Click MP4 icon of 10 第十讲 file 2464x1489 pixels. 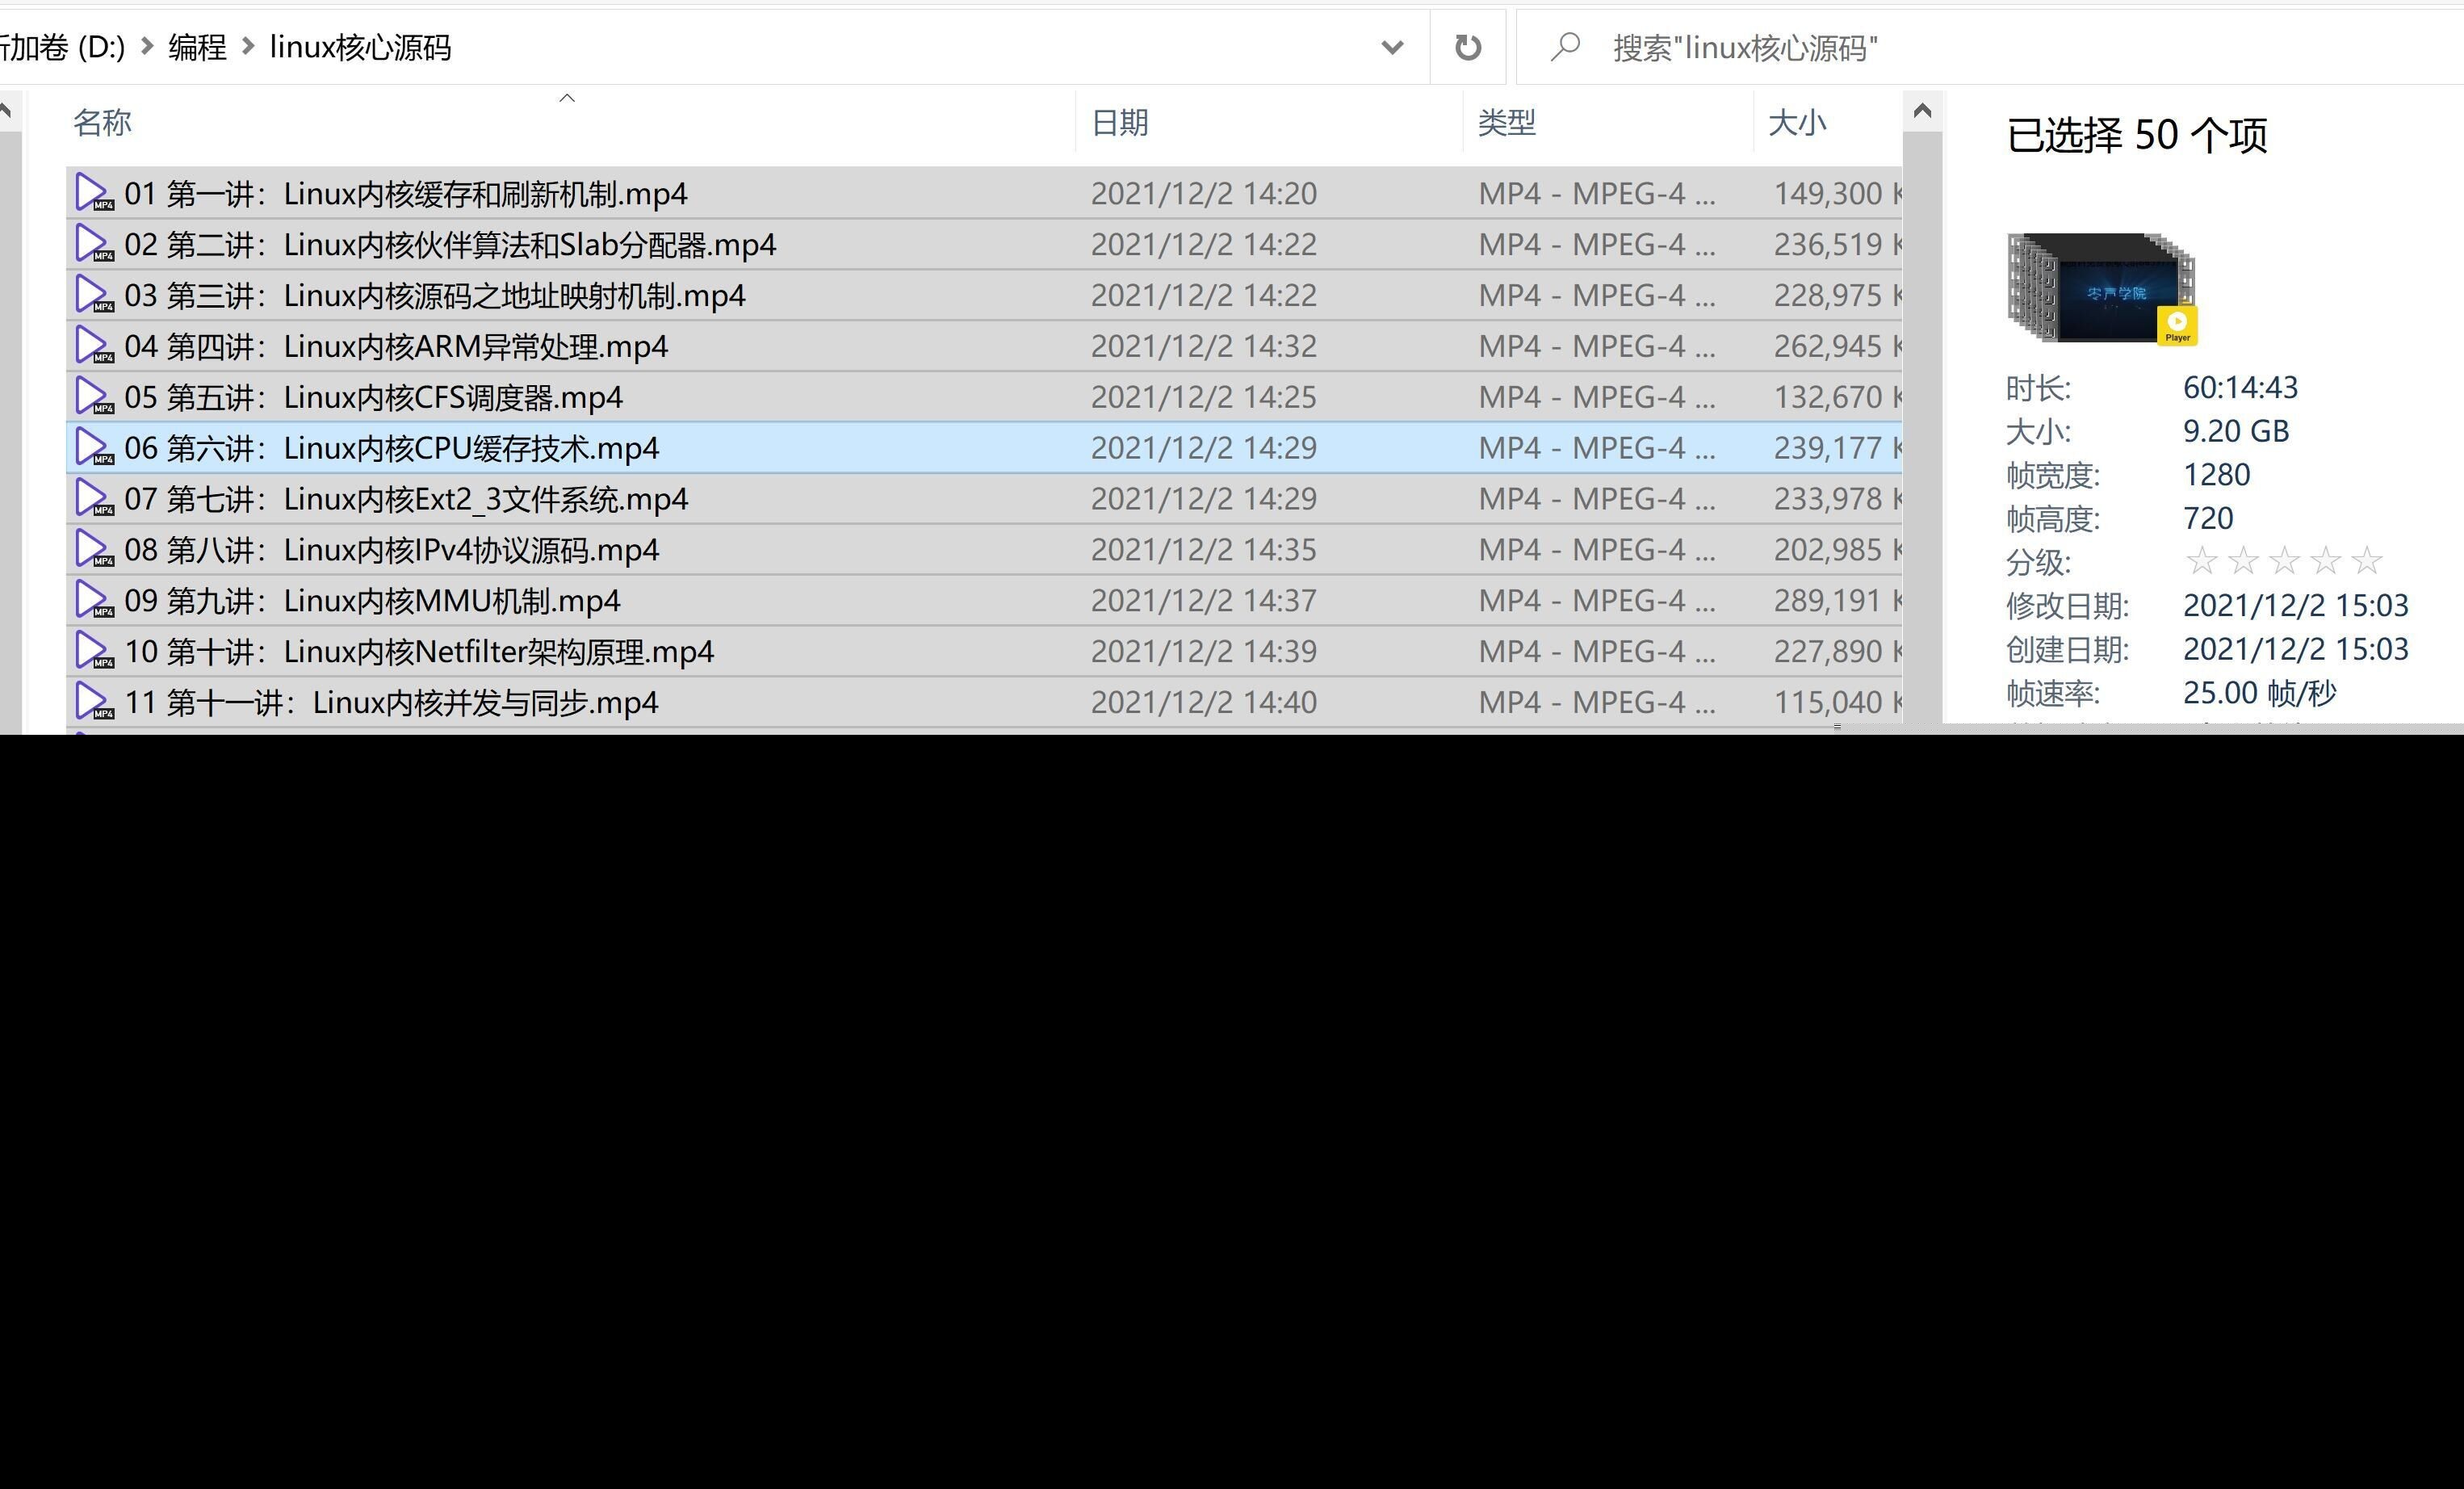[x=94, y=651]
